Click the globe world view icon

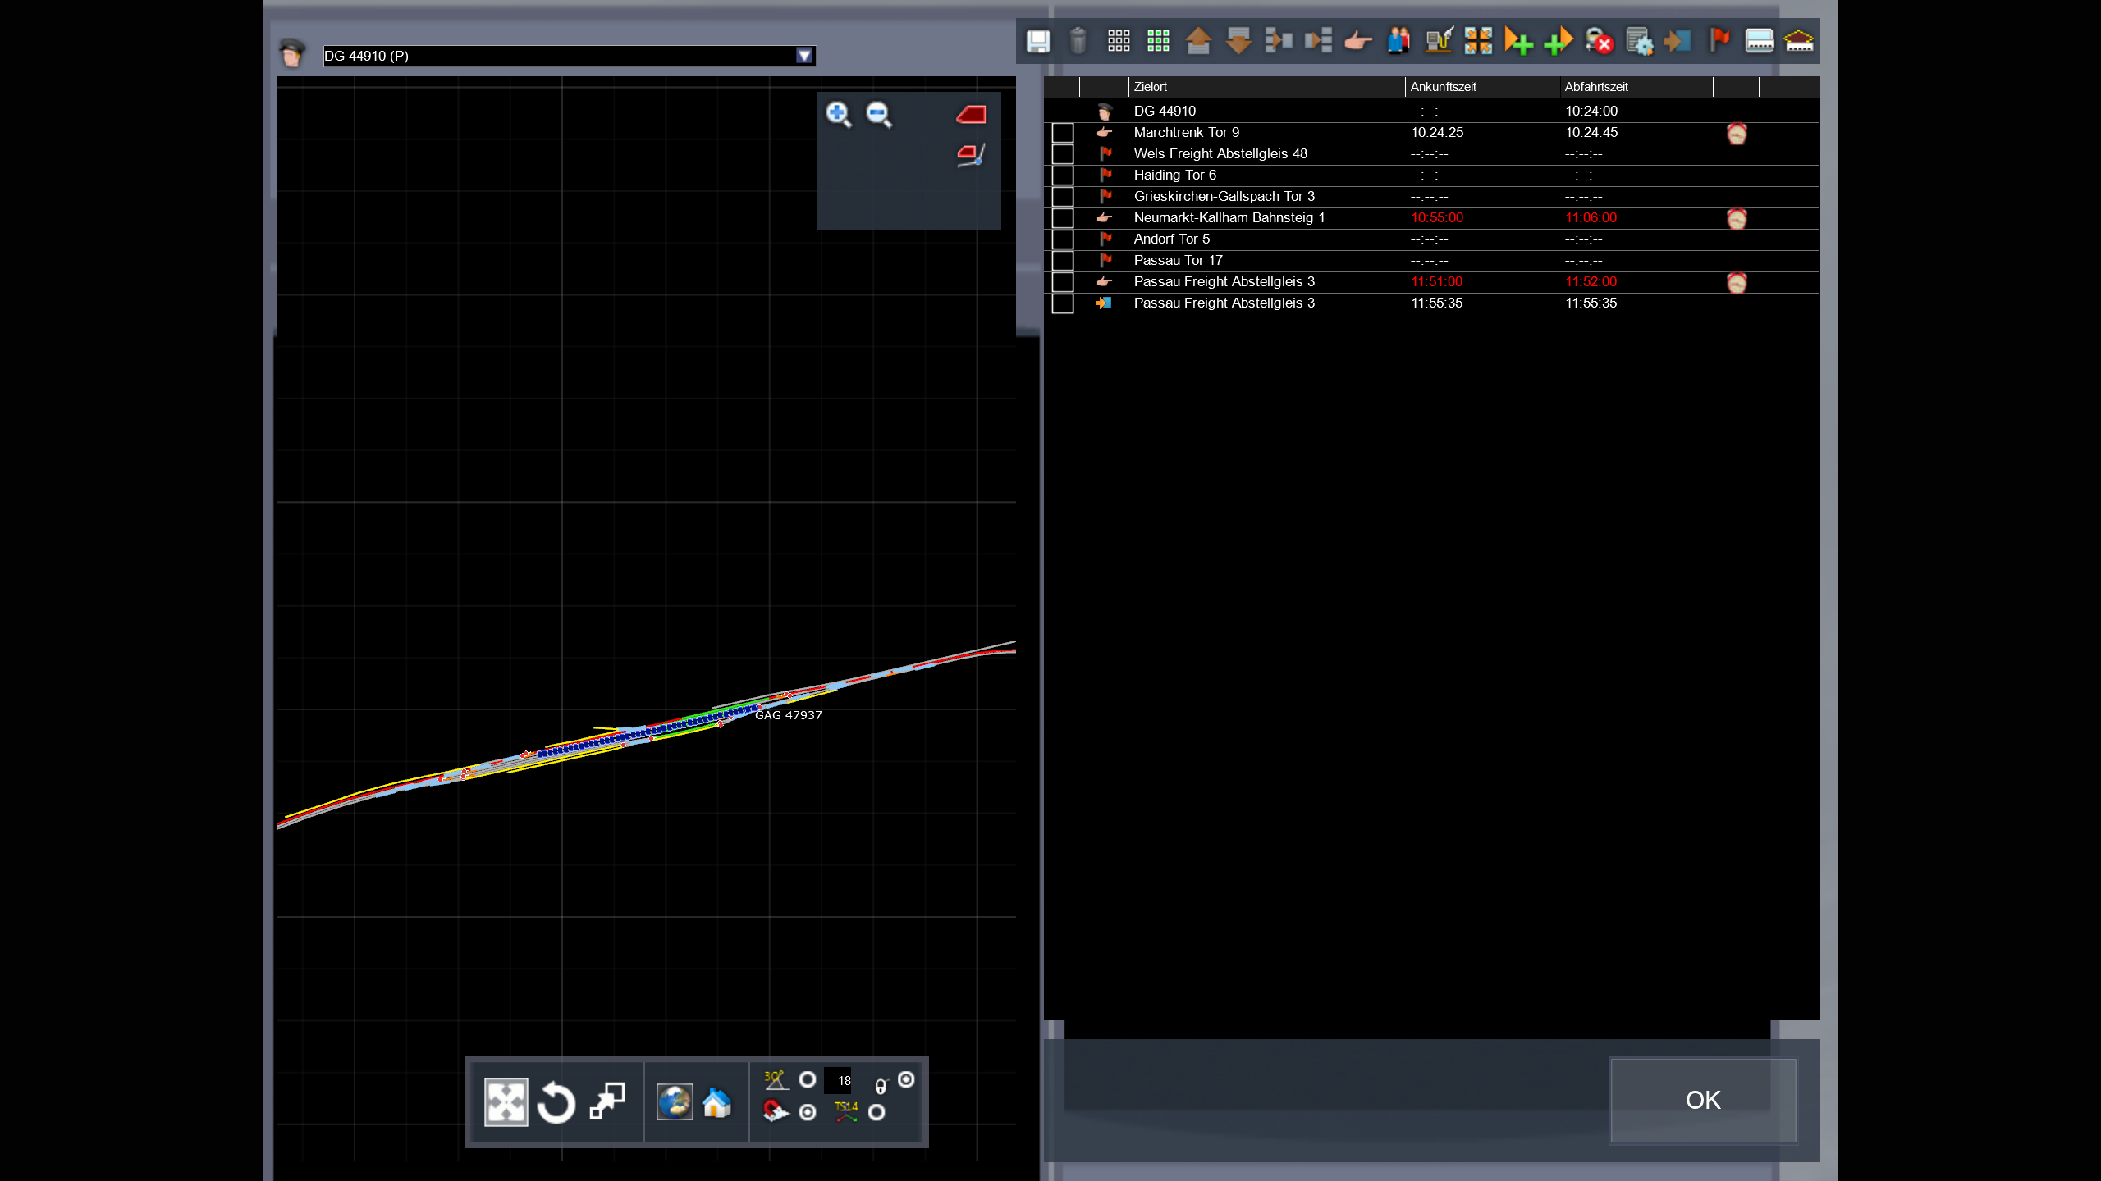[x=675, y=1102]
